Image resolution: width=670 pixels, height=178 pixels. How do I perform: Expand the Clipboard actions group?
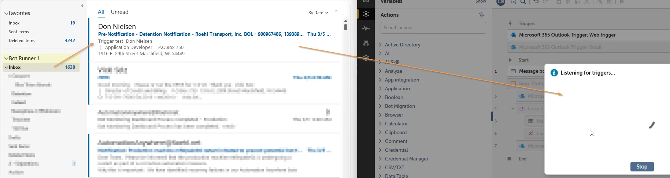point(380,132)
